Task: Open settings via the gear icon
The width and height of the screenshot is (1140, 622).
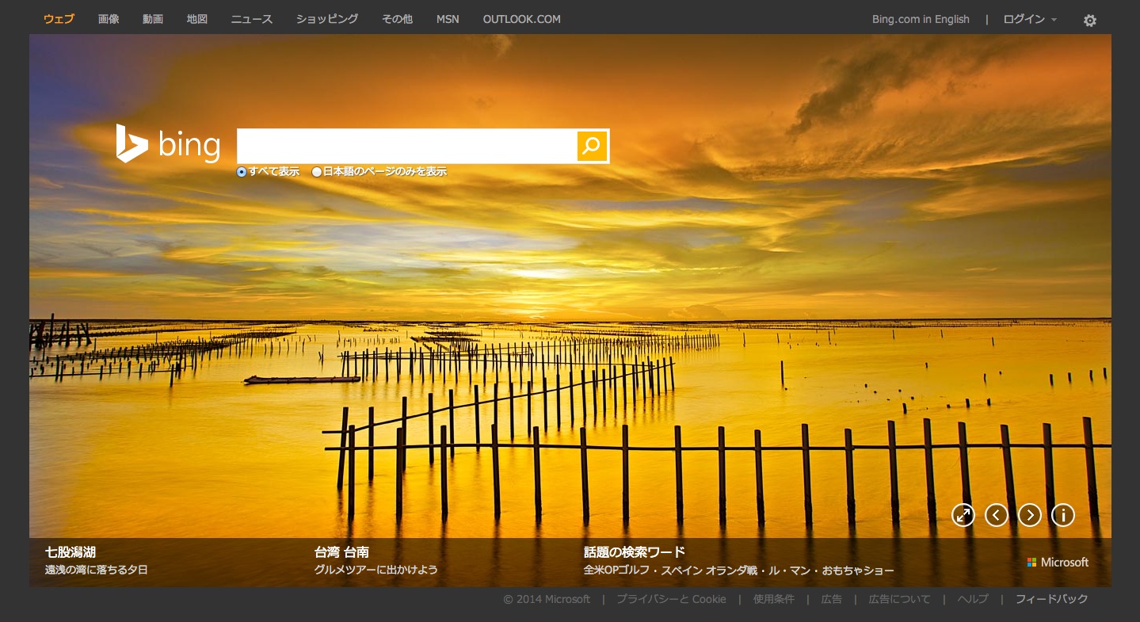Action: (1090, 21)
